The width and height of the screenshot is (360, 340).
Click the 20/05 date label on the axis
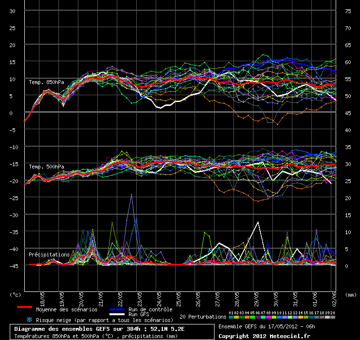[x=81, y=299]
